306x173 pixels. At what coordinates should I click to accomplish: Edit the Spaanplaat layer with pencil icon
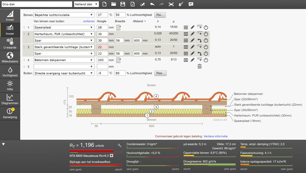(x=193, y=27)
